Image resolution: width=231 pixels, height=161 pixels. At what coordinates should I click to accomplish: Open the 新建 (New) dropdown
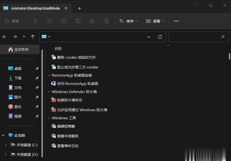point(13,21)
